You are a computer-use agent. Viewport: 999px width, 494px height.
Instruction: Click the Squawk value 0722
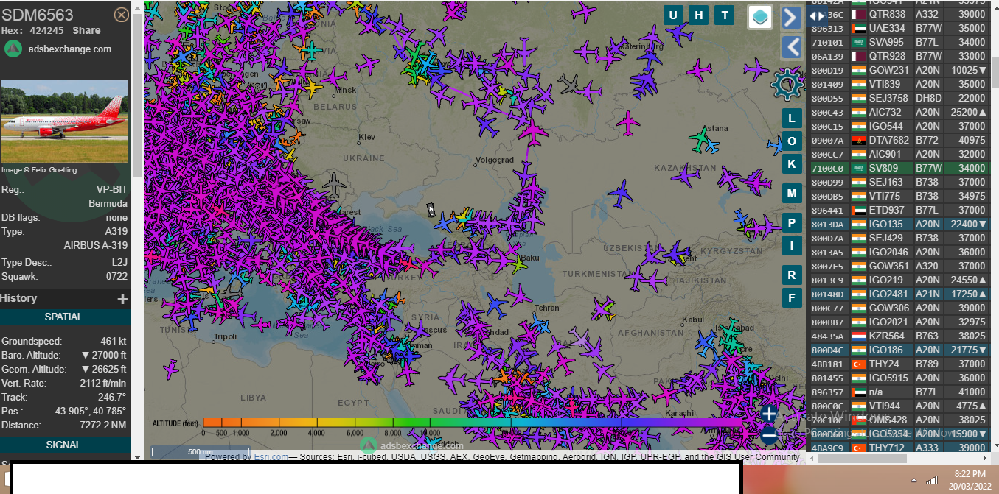coord(116,277)
